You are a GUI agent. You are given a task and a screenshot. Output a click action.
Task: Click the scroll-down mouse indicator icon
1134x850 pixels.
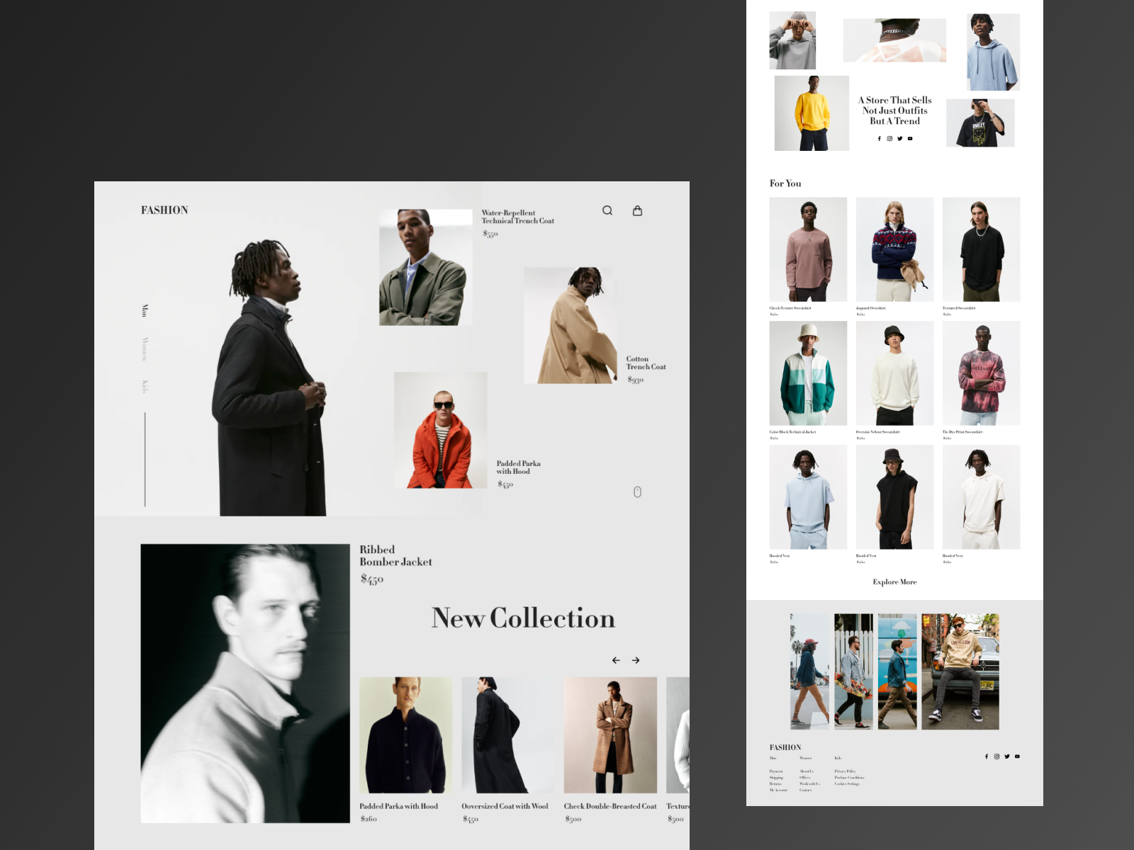(x=637, y=492)
